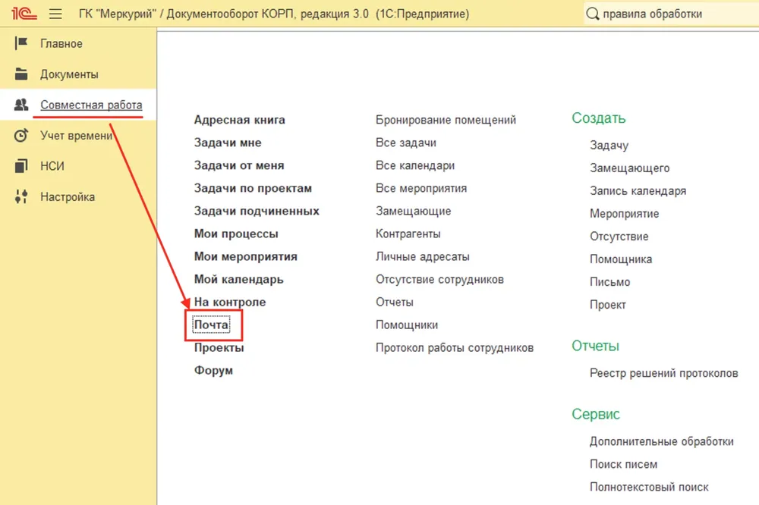Open Отсутствие сотрудников
This screenshot has height=505, width=759.
tap(439, 278)
